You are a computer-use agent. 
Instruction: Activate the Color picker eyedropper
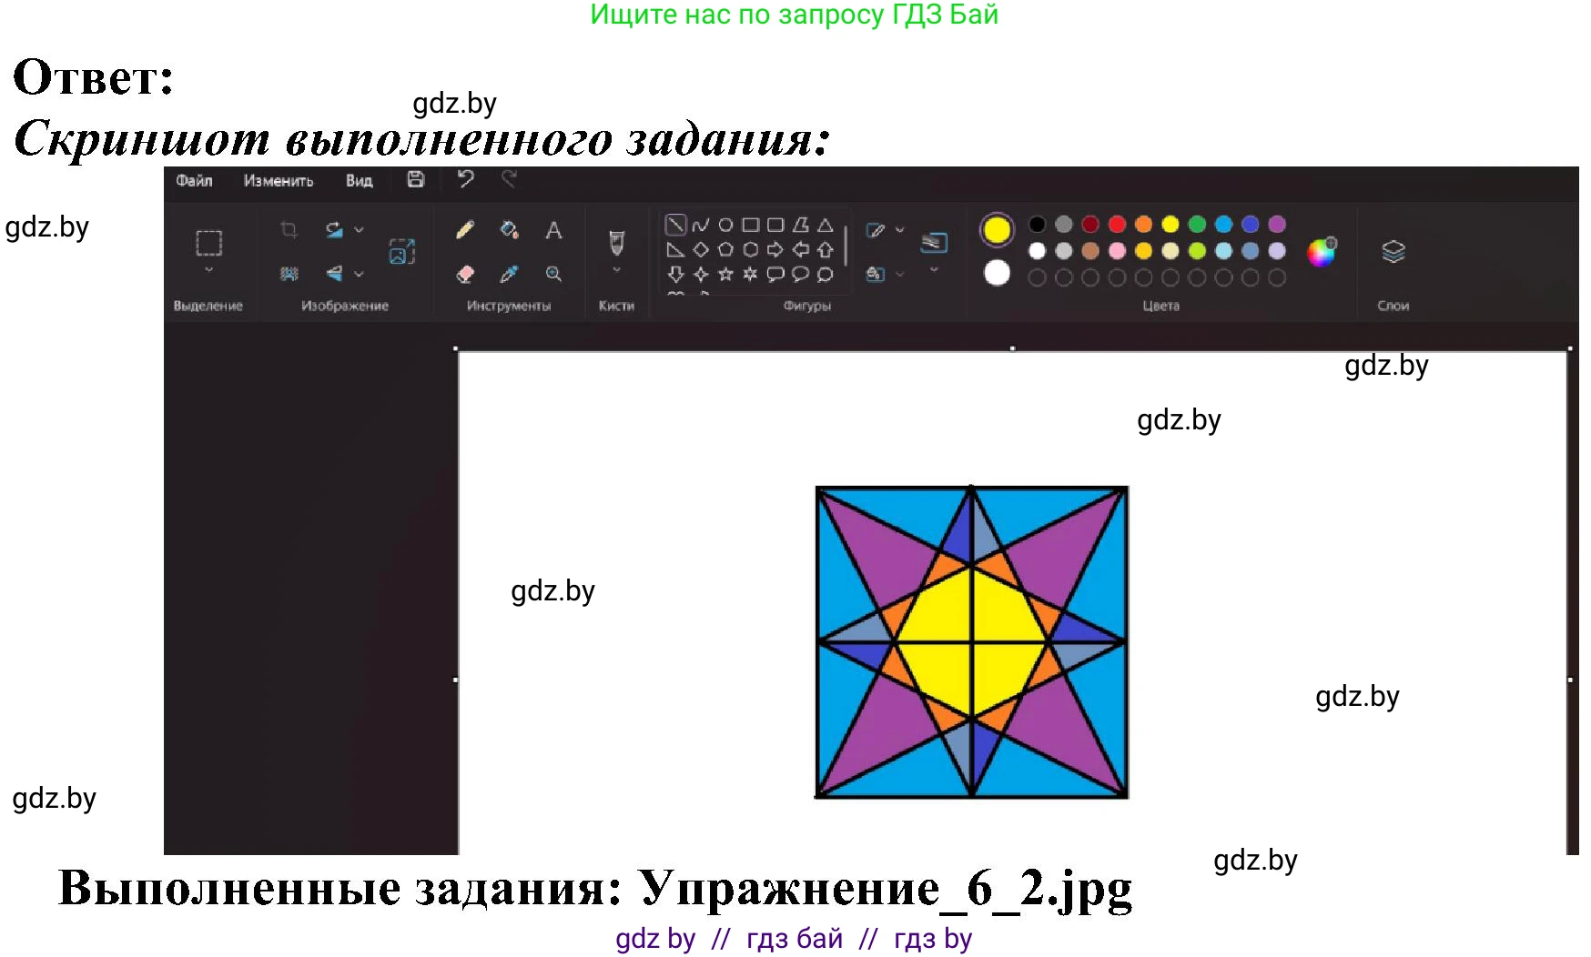[x=510, y=274]
